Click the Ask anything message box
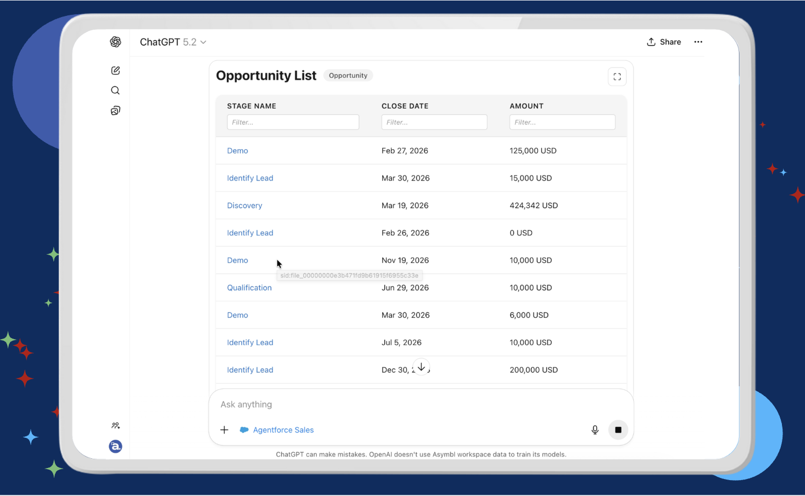 point(421,404)
